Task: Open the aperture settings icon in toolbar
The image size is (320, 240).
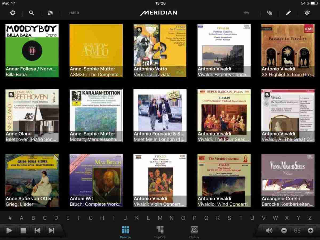Action: point(13,13)
